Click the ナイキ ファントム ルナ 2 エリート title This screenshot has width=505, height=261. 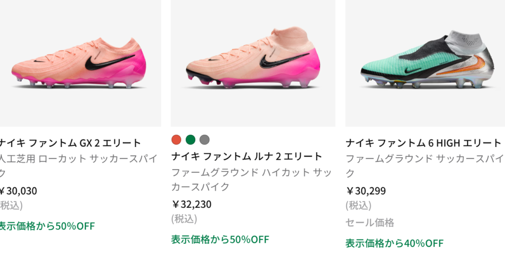click(247, 156)
